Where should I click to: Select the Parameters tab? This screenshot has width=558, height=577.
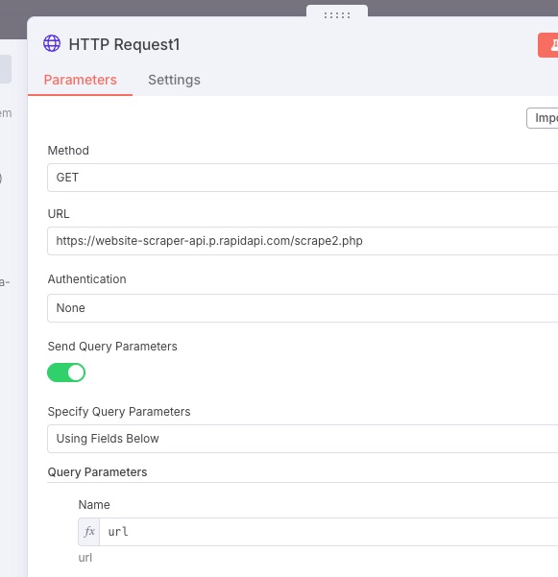(81, 80)
